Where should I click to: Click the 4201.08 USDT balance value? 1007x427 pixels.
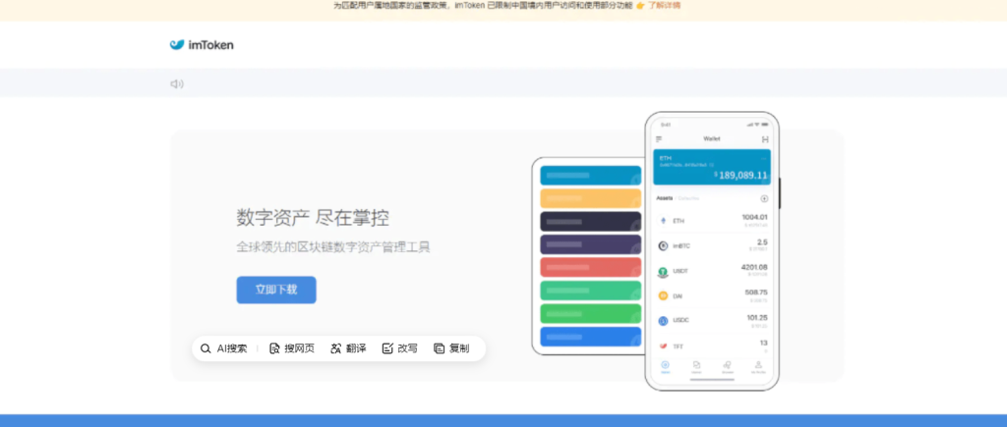click(x=754, y=267)
